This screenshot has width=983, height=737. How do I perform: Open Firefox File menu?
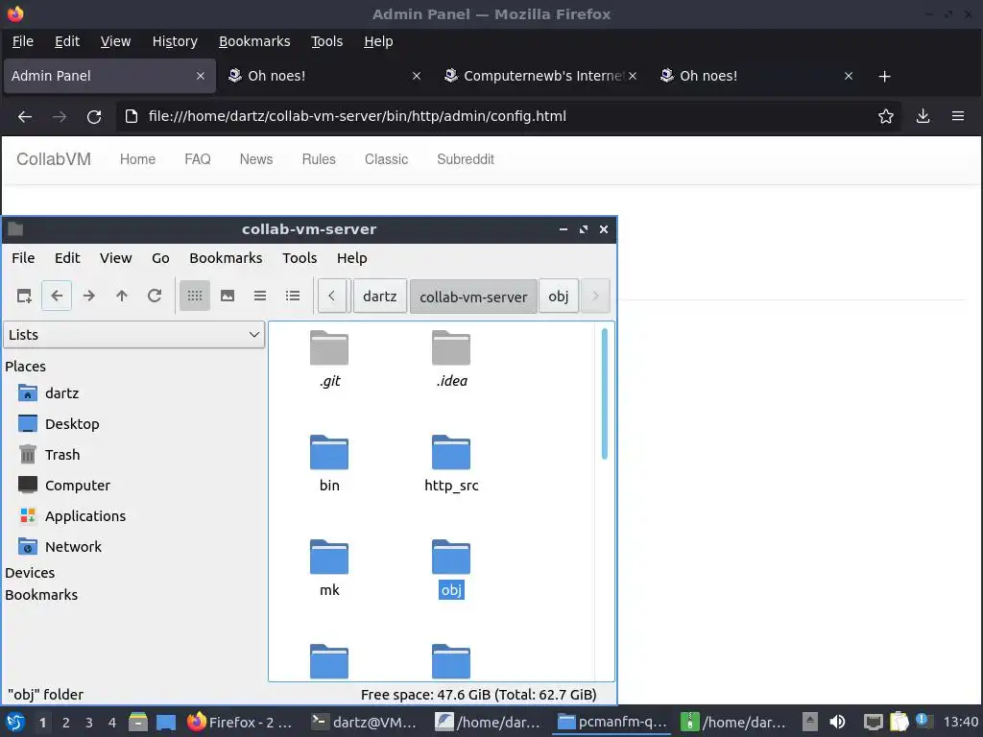23,41
